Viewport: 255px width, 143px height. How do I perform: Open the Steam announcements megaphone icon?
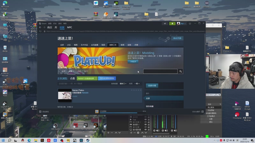click(165, 24)
